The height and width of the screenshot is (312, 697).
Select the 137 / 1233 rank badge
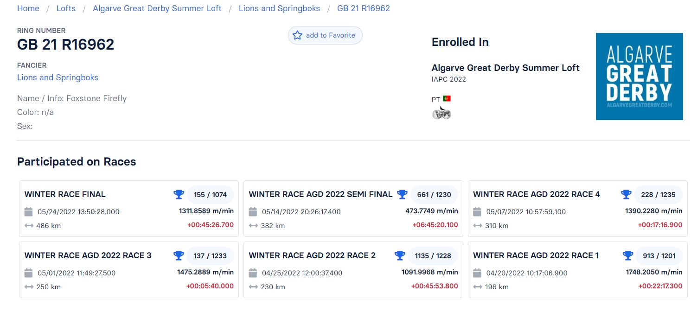tap(210, 256)
